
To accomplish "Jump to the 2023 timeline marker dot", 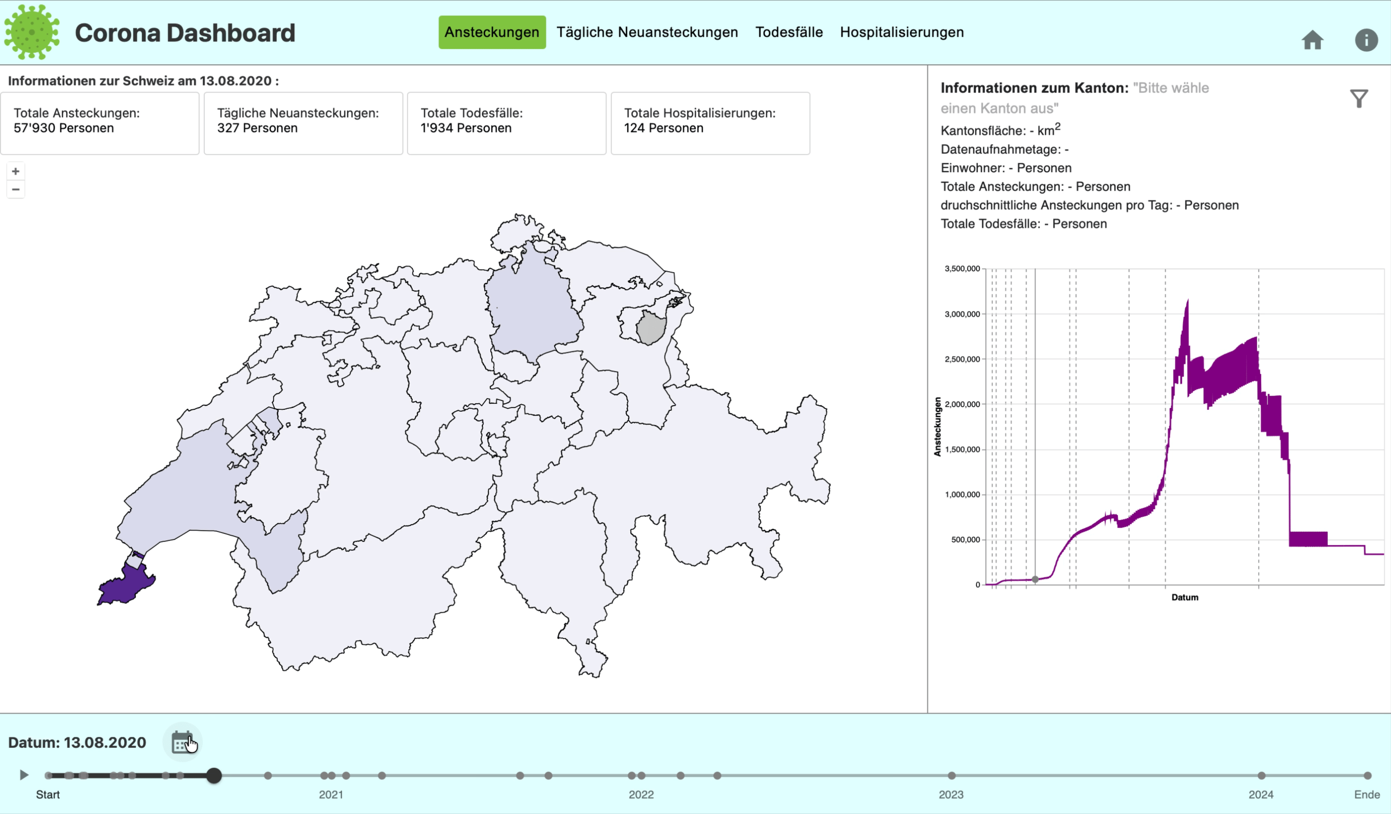I will [x=952, y=775].
